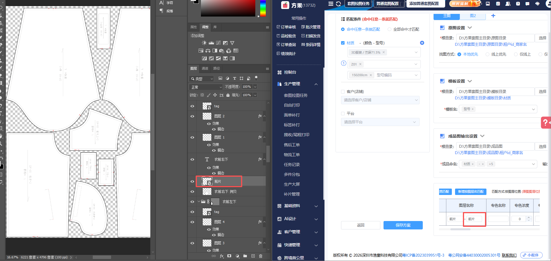Click the 原图设置 根目录 path input field
The width and height of the screenshot is (551, 261).
click(x=495, y=38)
